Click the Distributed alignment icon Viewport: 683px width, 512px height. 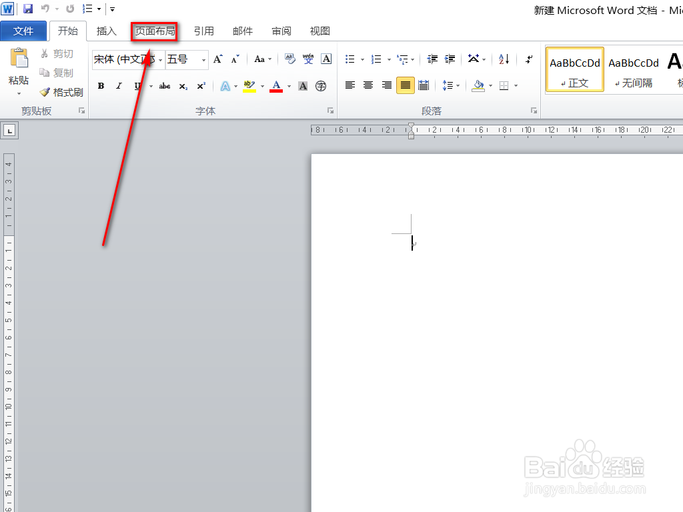pyautogui.click(x=424, y=85)
